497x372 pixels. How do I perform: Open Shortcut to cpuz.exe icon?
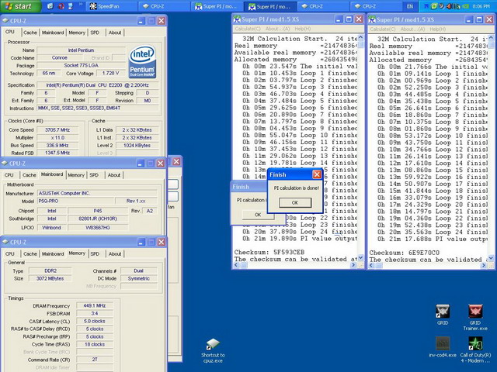[x=213, y=351]
